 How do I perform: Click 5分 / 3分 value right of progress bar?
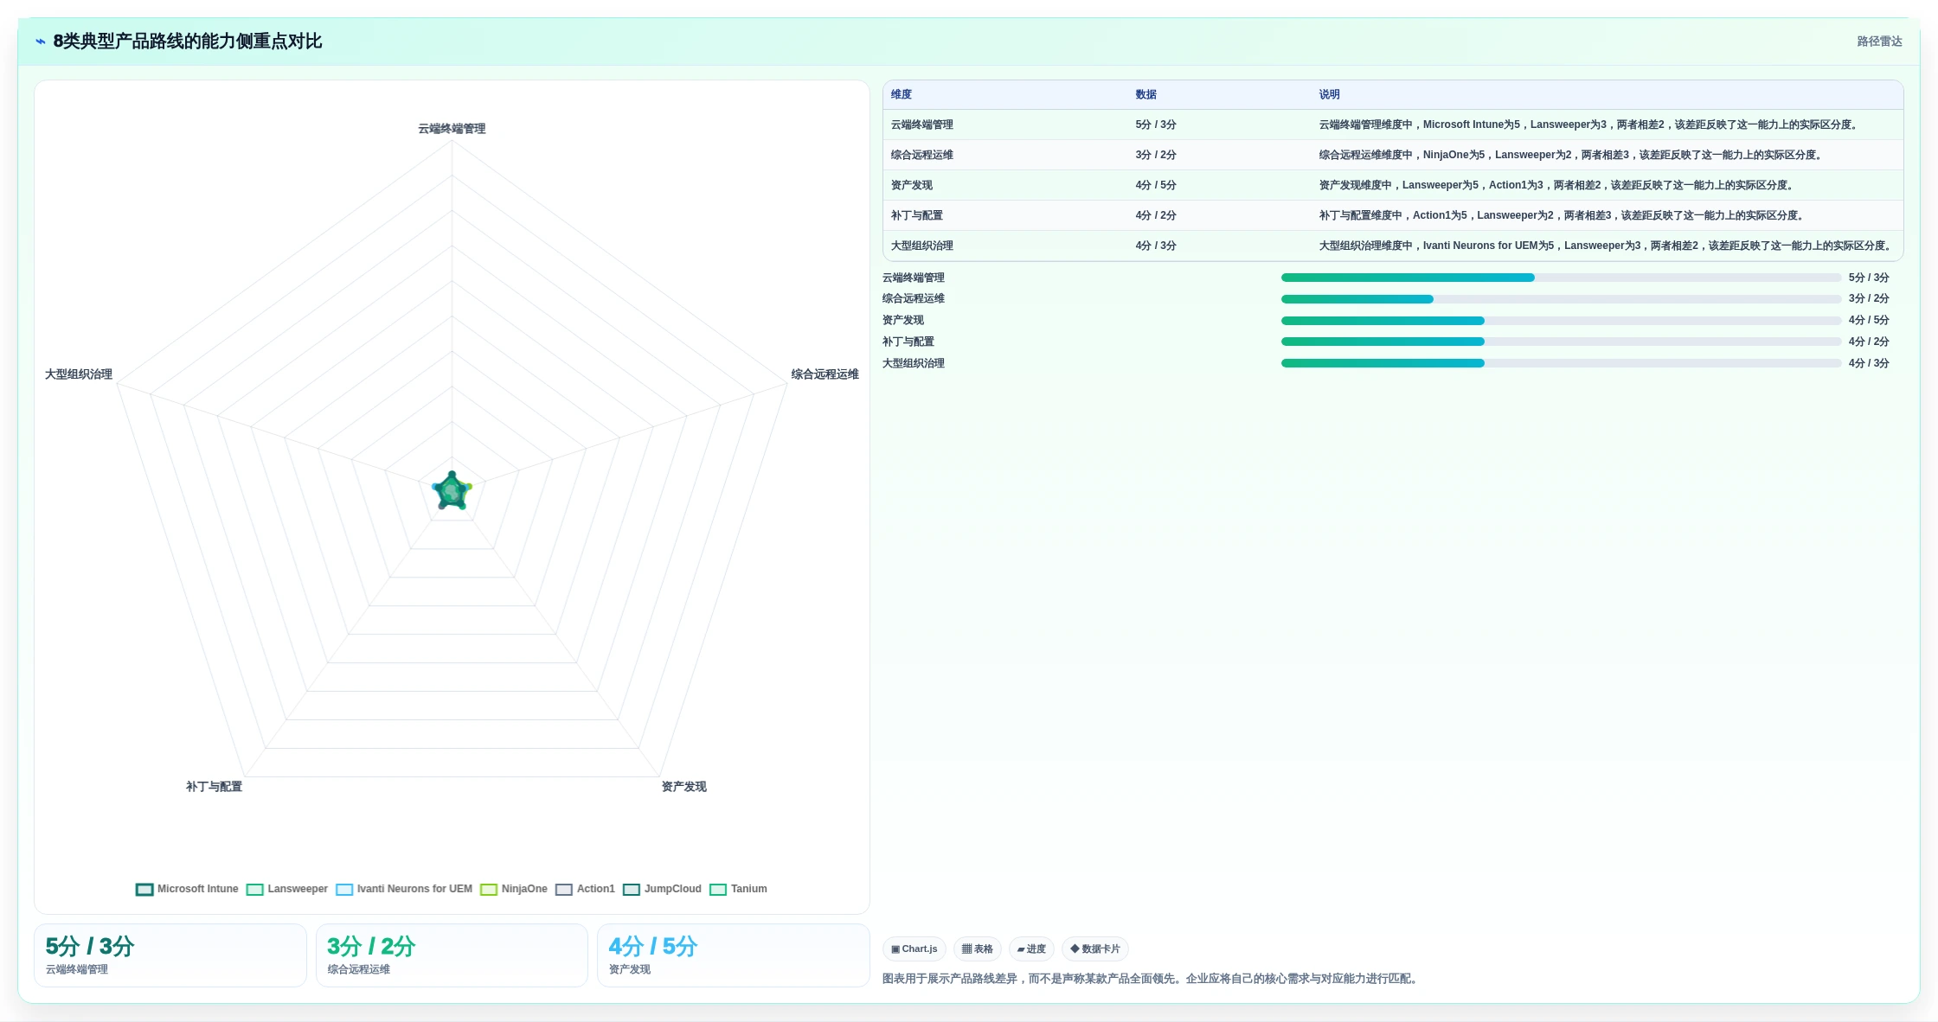click(x=1869, y=278)
